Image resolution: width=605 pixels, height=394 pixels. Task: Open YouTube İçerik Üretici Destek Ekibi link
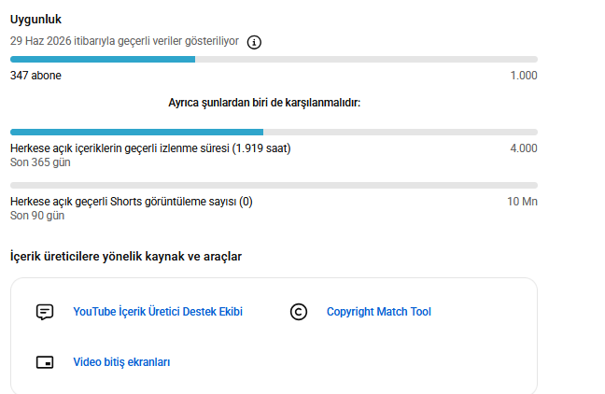158,312
